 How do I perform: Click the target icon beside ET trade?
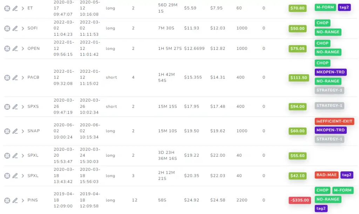click(7, 8)
